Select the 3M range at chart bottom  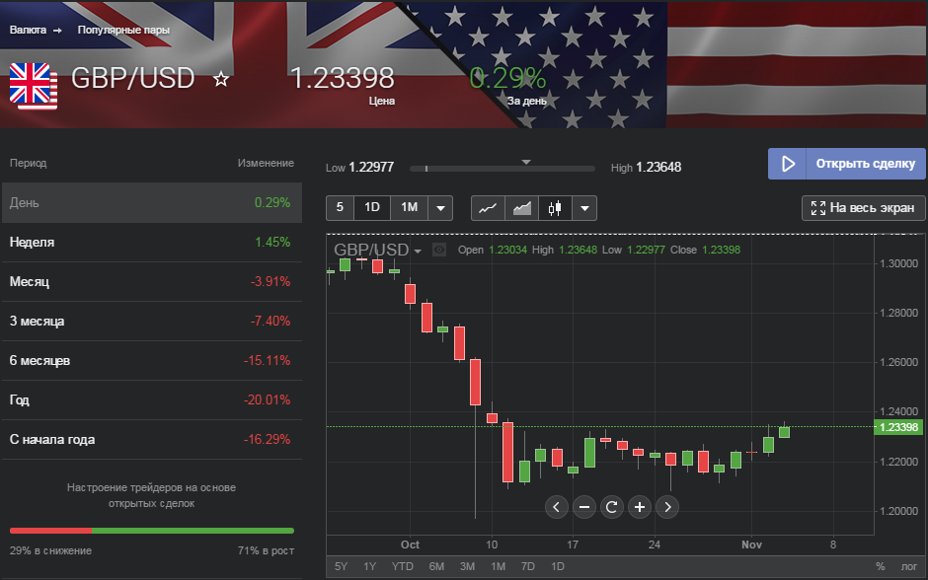click(x=468, y=566)
